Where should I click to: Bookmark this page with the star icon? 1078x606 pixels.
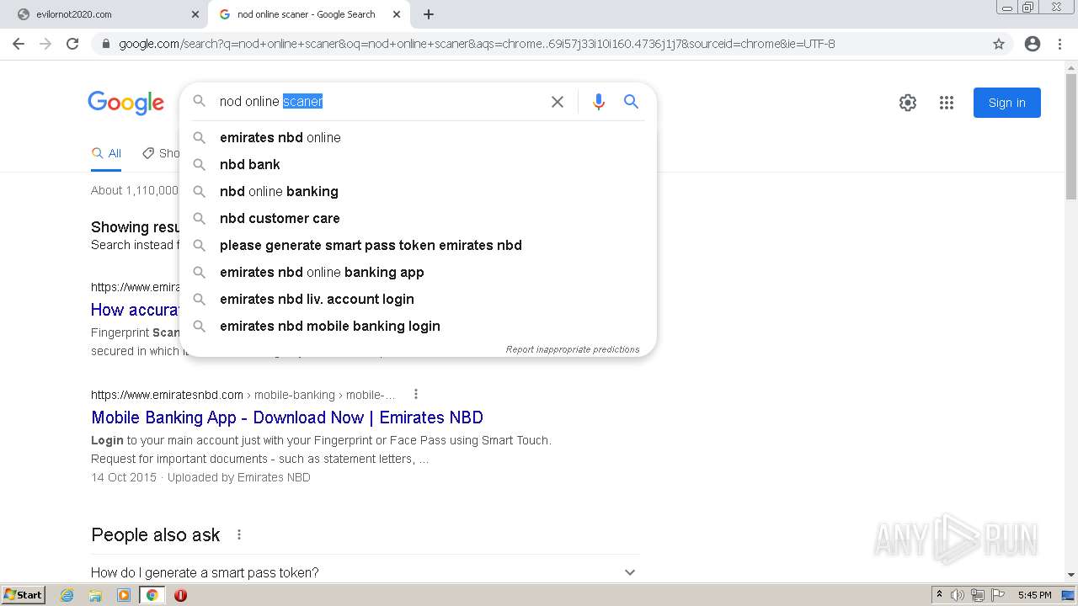pos(999,44)
